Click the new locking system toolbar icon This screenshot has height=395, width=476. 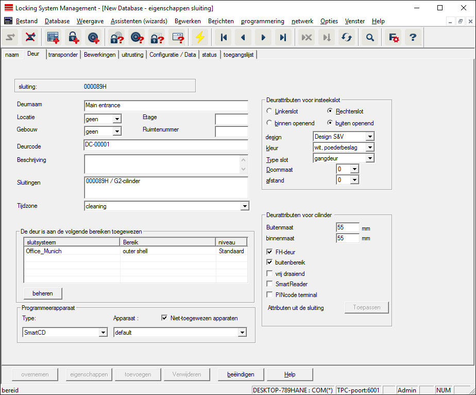[x=53, y=38]
